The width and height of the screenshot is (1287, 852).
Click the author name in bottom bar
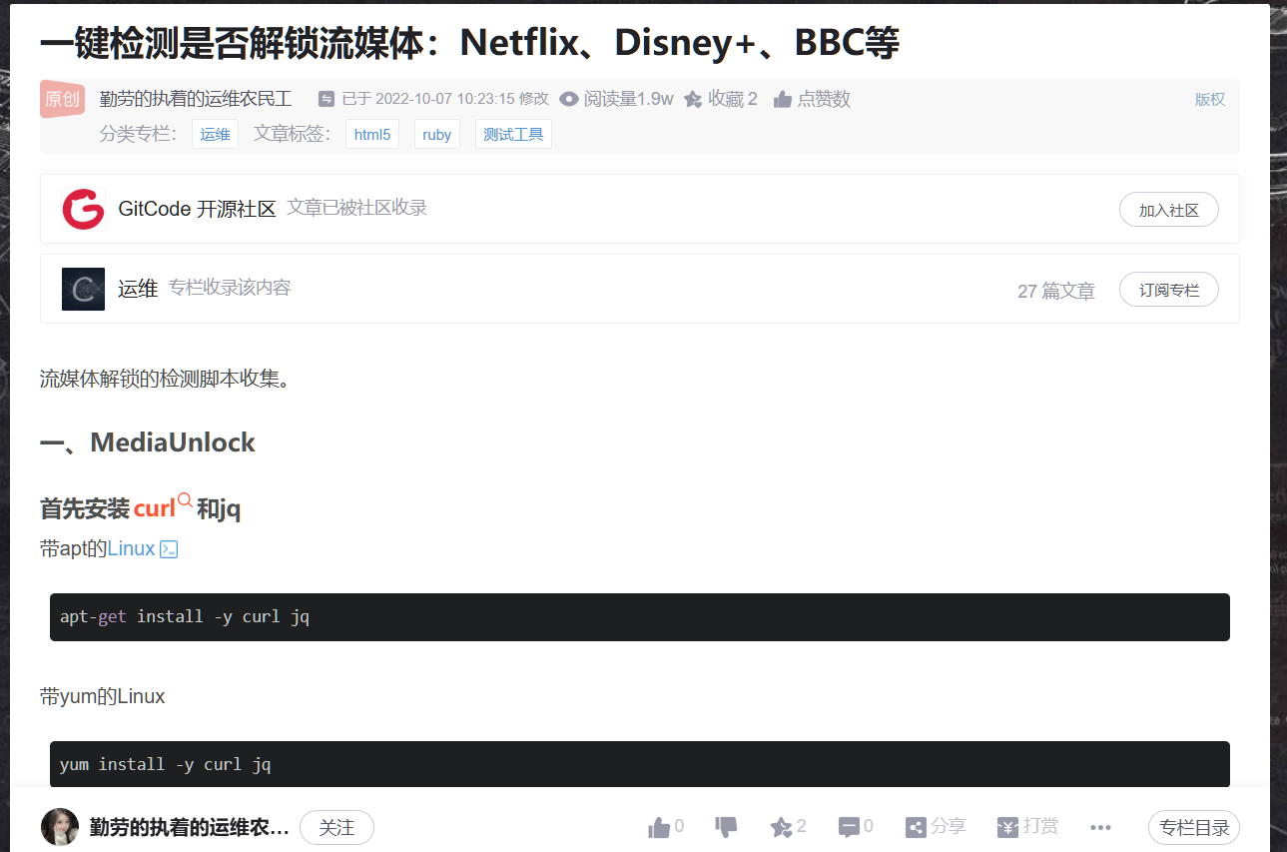point(190,828)
